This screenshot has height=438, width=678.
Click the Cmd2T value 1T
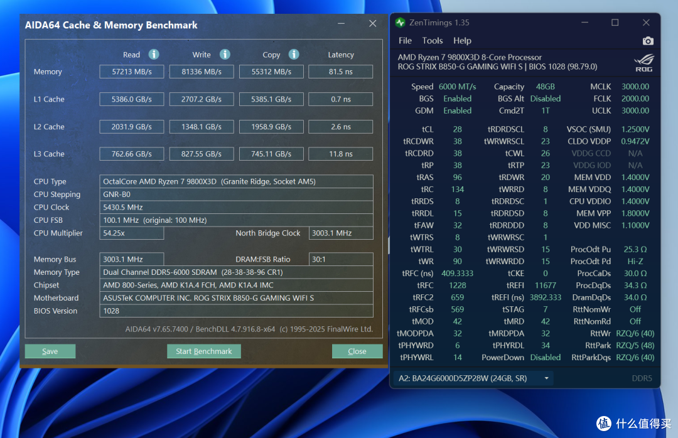click(546, 110)
